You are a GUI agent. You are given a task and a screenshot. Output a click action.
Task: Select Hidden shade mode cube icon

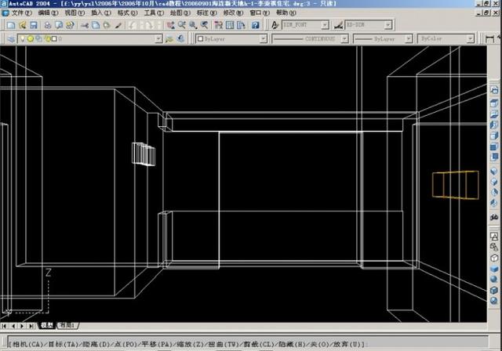[494, 258]
